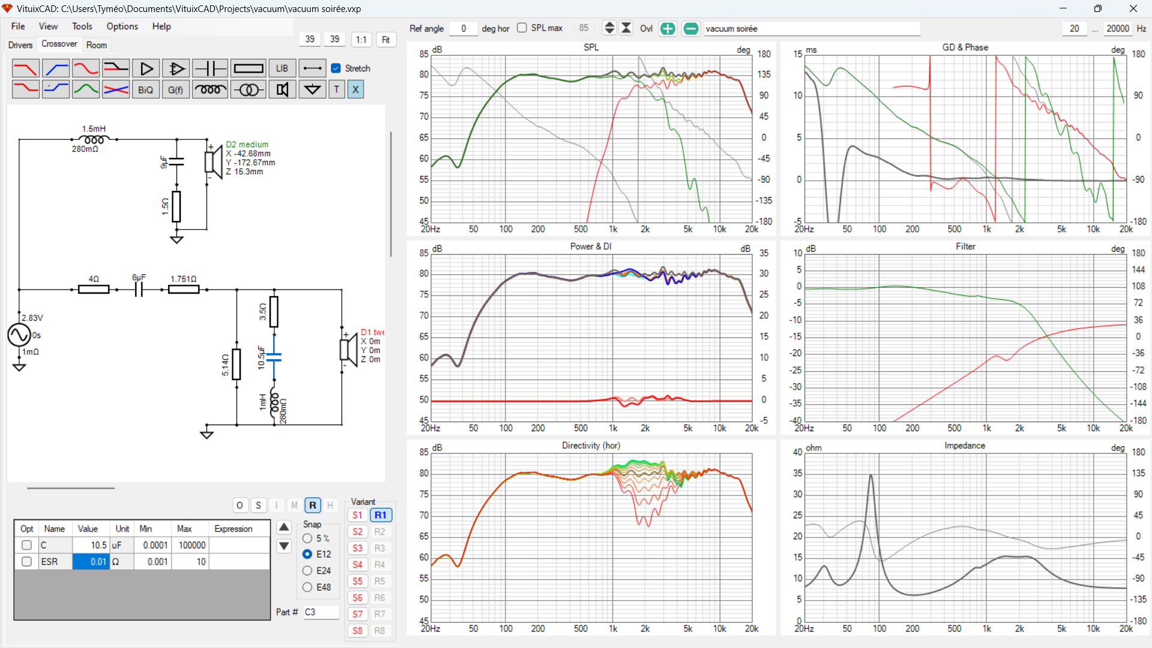Step the SPL max value arrows

click(609, 28)
